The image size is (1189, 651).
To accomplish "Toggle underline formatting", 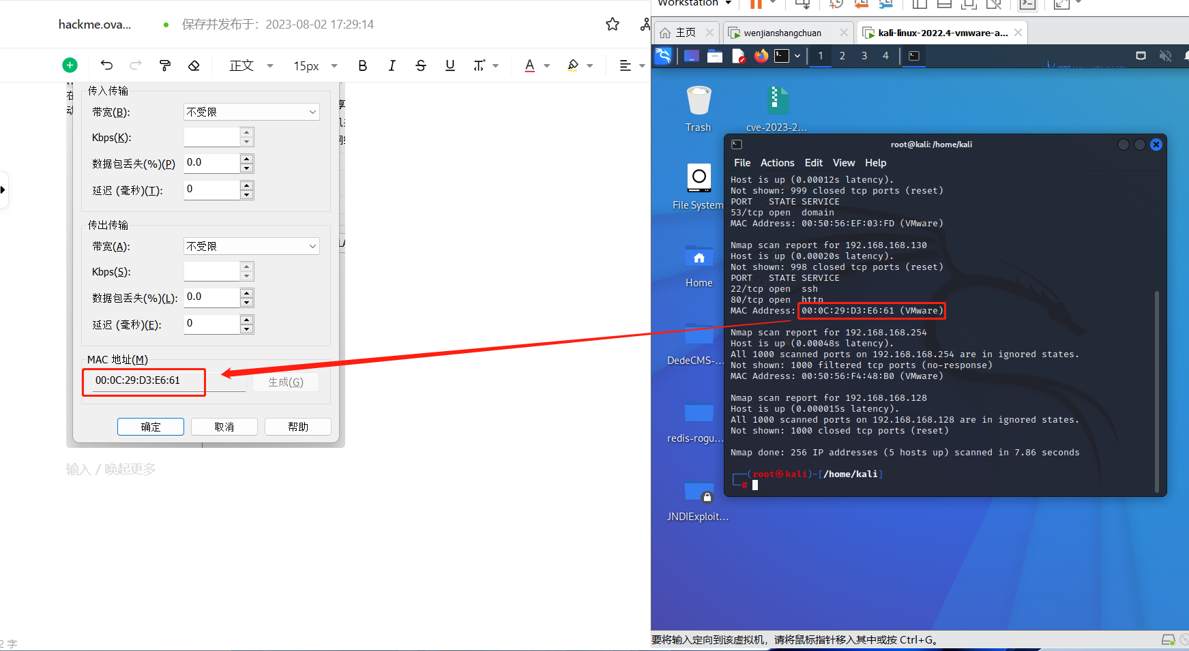I will (450, 65).
